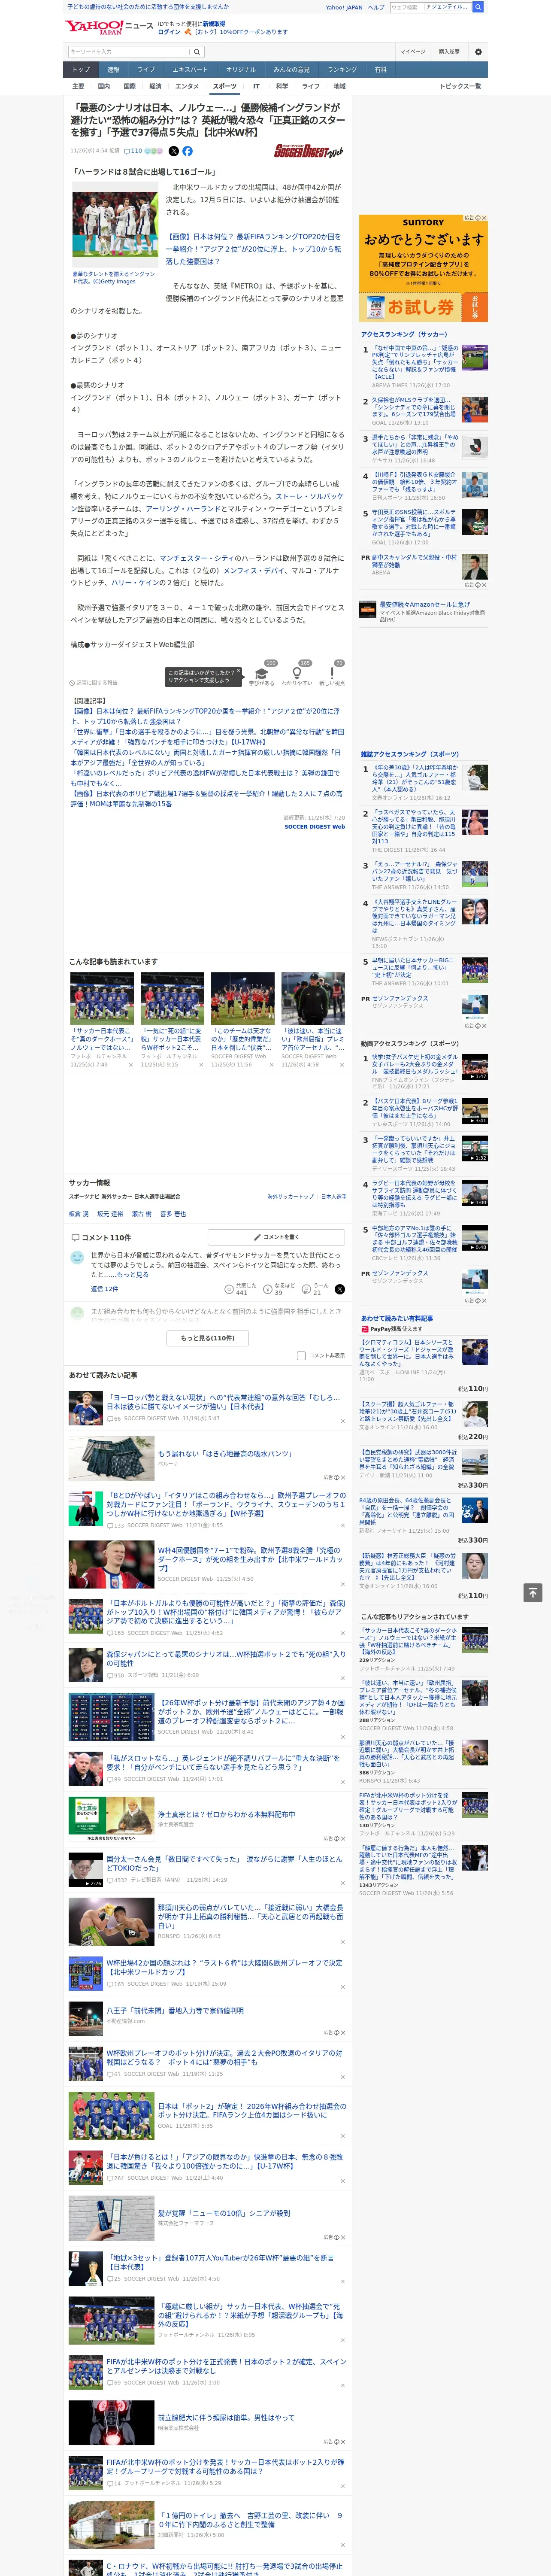
Task: Click the keyword search magnifier icon
Action: tap(197, 52)
